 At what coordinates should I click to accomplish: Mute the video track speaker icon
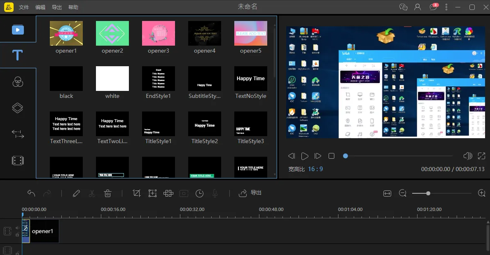point(17,227)
